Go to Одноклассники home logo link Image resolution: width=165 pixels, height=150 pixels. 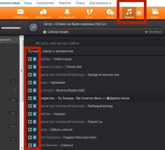click(x=10, y=3)
